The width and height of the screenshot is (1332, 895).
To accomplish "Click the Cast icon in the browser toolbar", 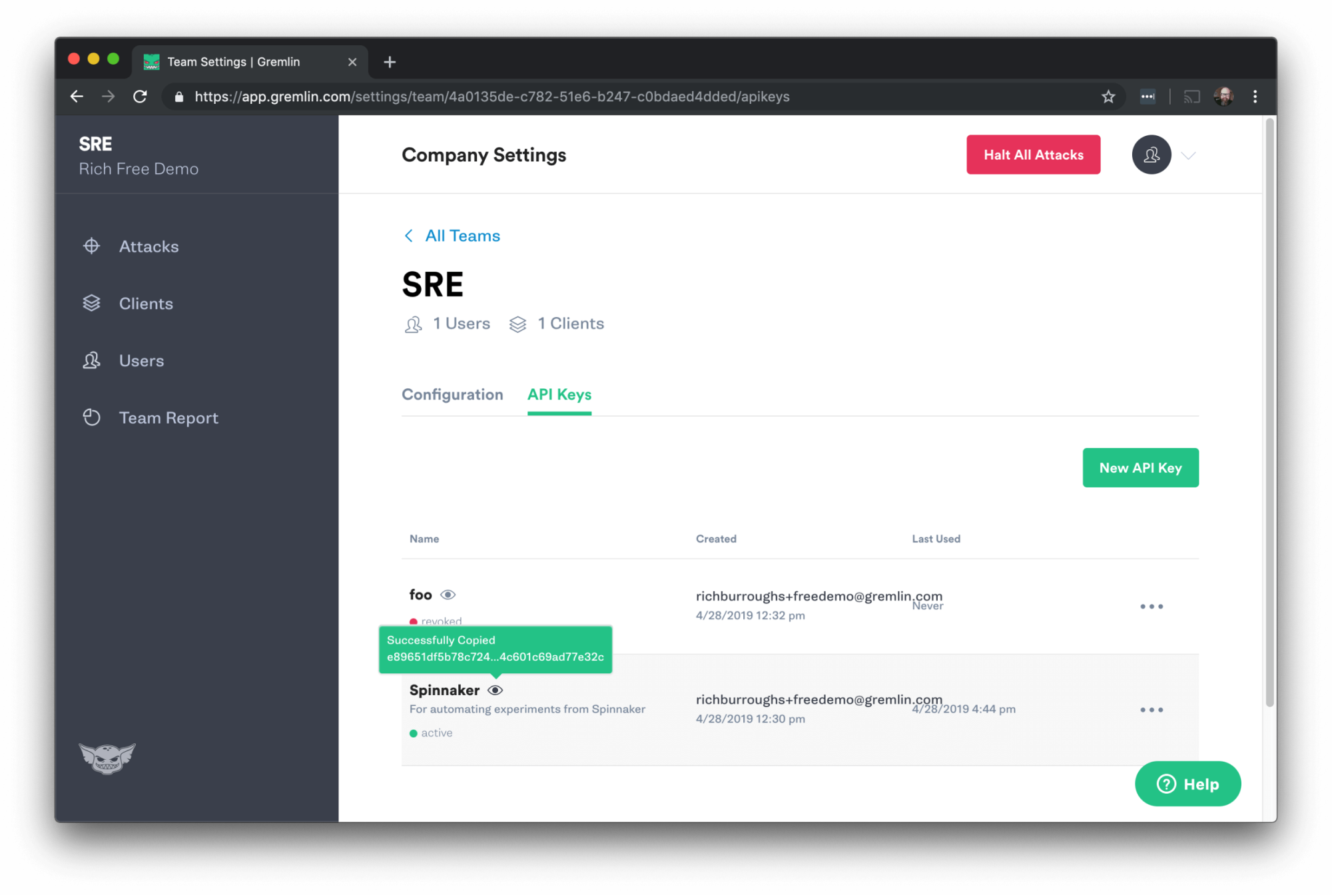I will (x=1191, y=96).
